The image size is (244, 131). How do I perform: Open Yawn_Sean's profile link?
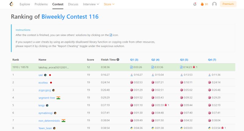tap(45, 128)
